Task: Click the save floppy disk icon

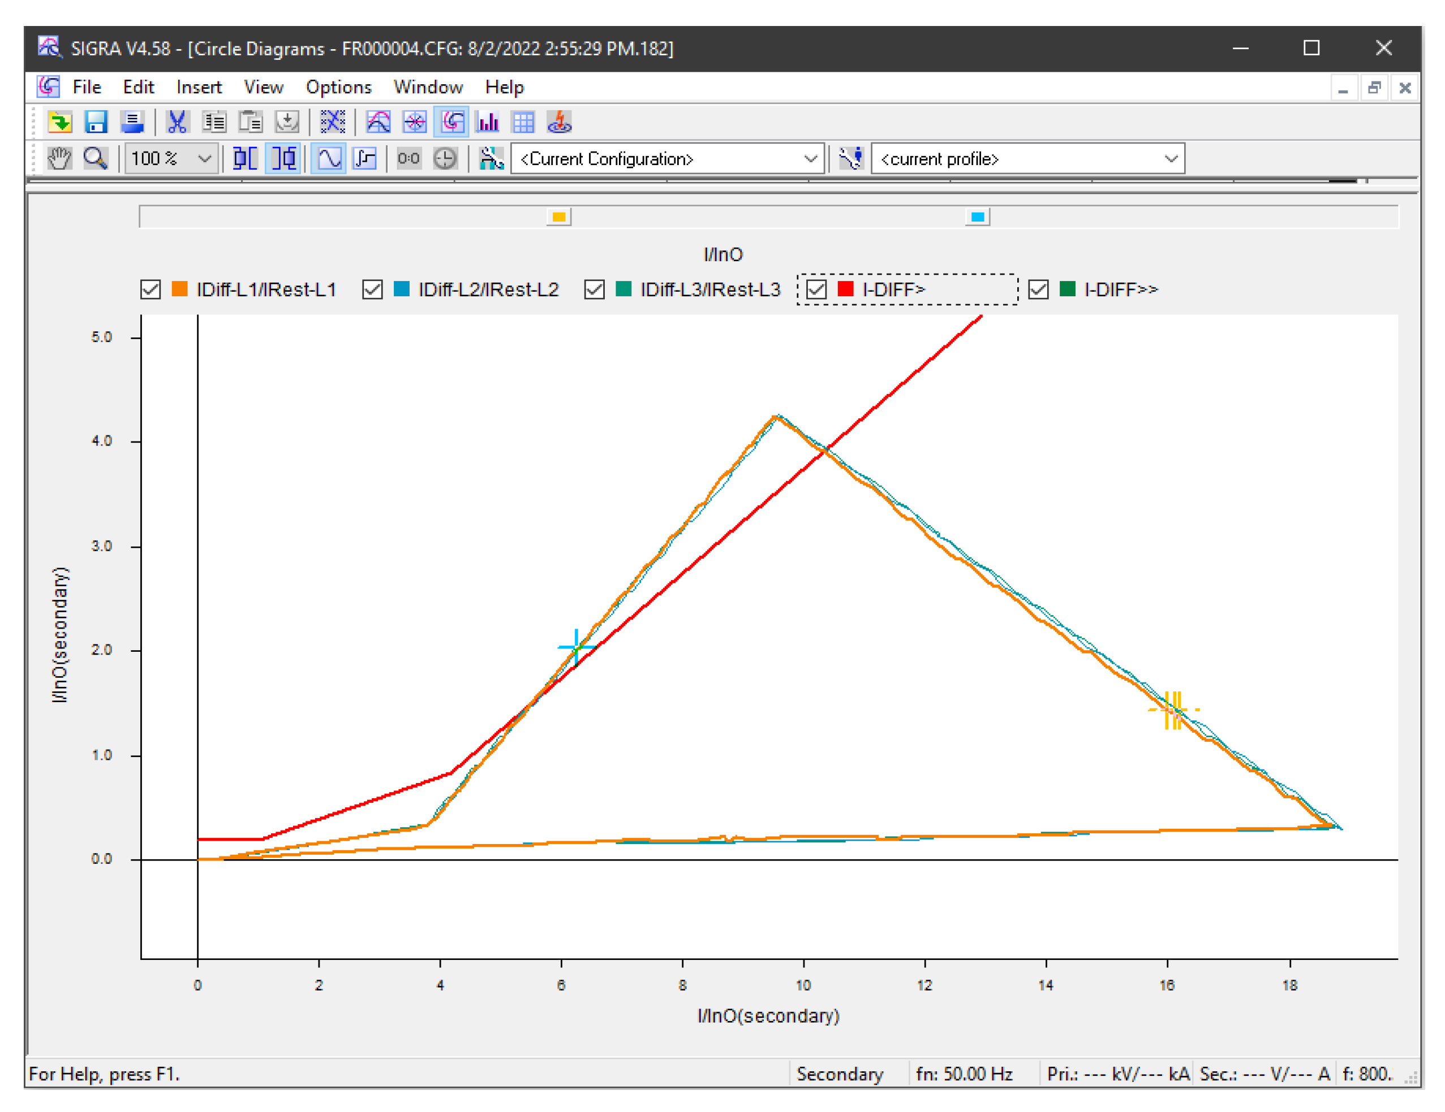Action: [x=96, y=122]
